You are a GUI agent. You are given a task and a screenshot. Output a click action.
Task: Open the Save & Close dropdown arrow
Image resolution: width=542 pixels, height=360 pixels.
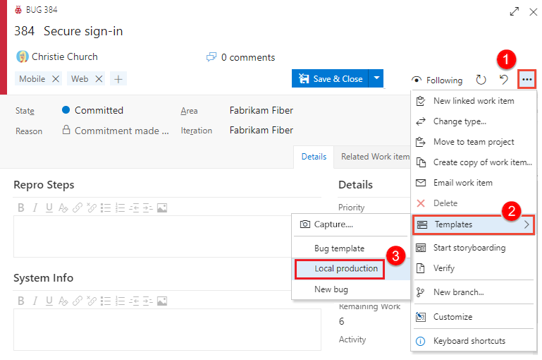377,78
